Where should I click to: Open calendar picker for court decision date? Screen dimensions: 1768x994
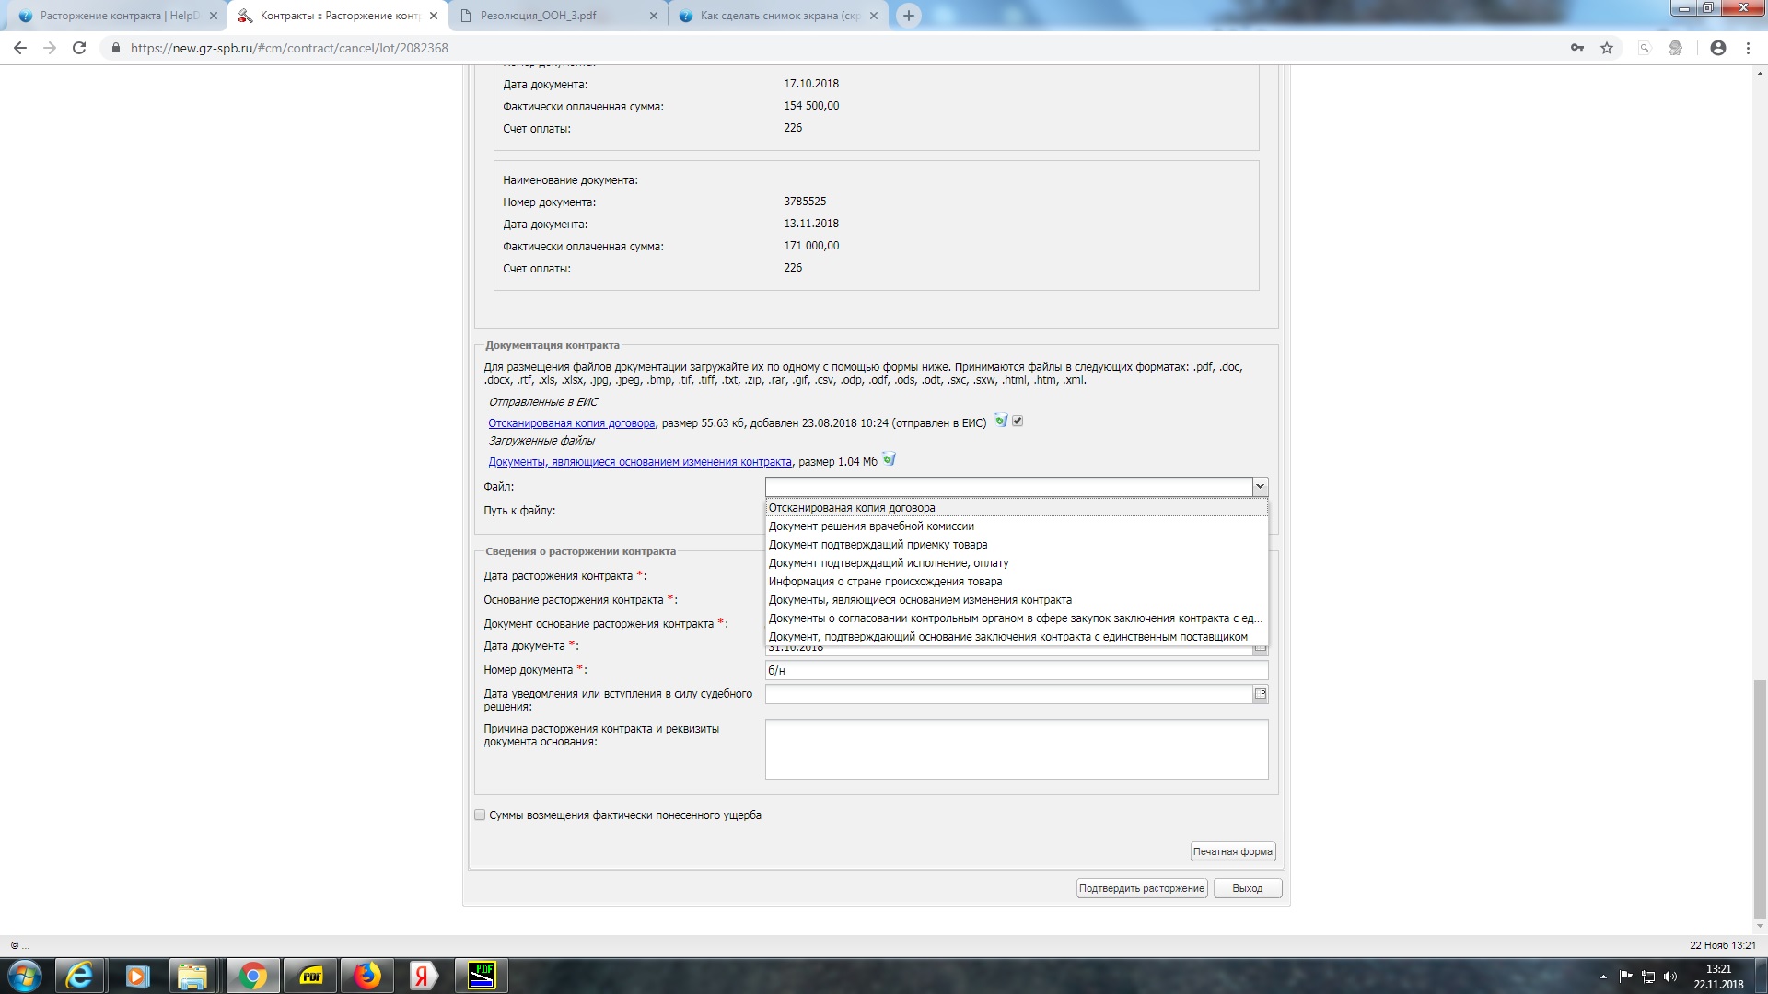pyautogui.click(x=1260, y=694)
